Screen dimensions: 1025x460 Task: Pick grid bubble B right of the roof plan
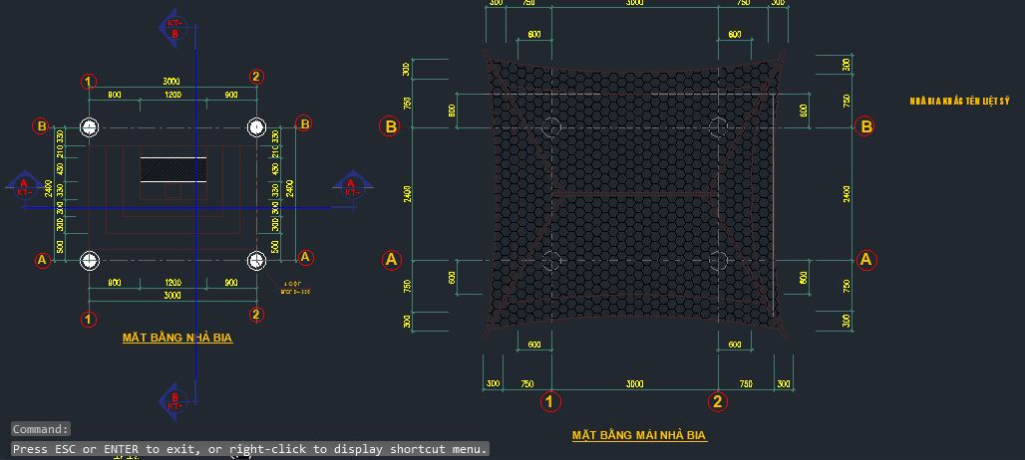point(866,125)
